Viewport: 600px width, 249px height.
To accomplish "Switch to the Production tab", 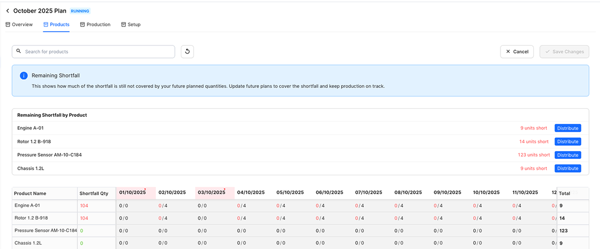I will [95, 25].
